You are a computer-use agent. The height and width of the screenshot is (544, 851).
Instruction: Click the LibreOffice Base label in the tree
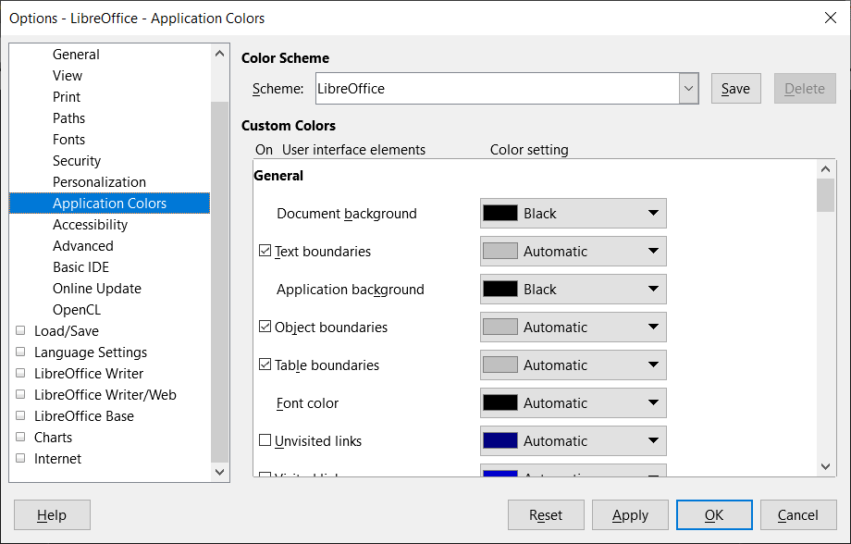pyautogui.click(x=84, y=416)
